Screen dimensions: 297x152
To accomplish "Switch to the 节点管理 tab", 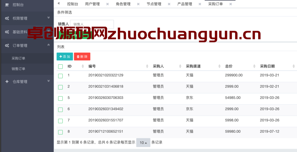I will pyautogui.click(x=154, y=4).
